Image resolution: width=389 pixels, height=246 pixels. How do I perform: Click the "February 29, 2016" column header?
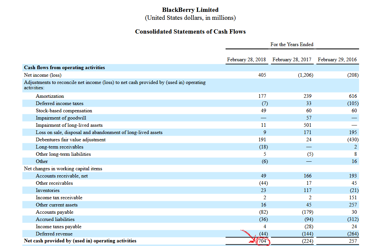(x=337, y=60)
